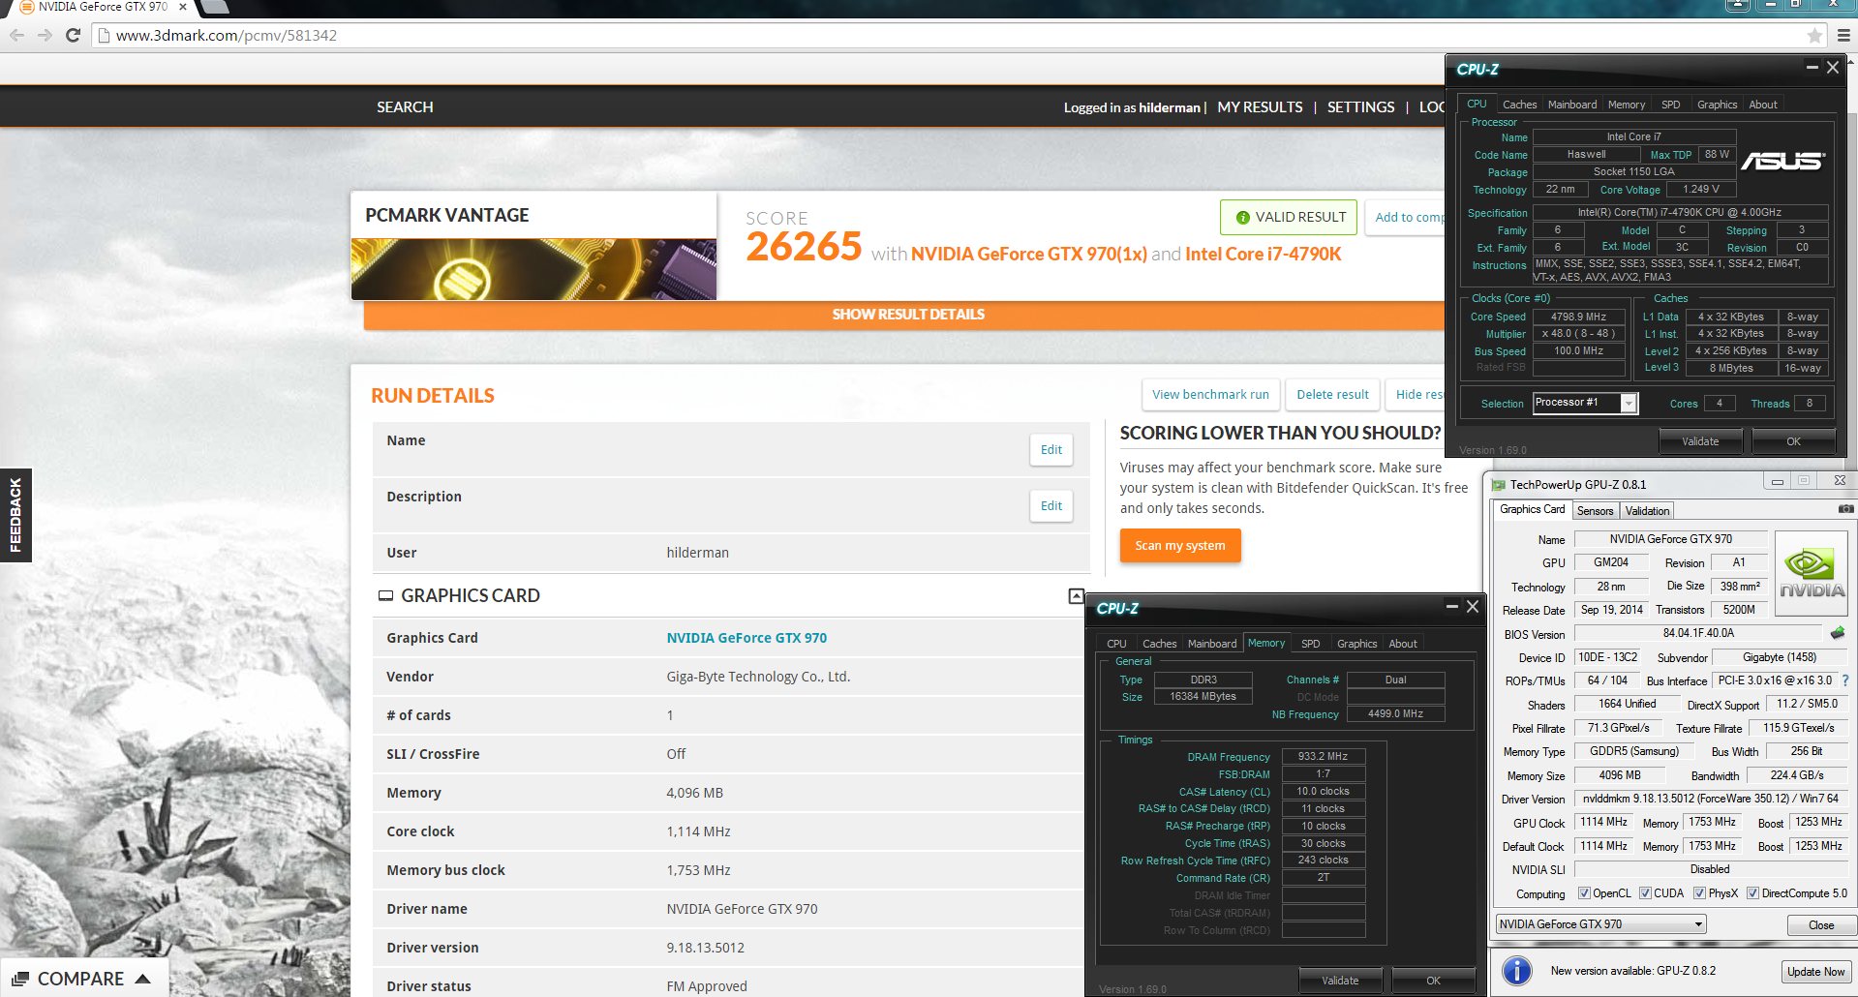
Task: Click the score number 26265
Action: (x=804, y=247)
